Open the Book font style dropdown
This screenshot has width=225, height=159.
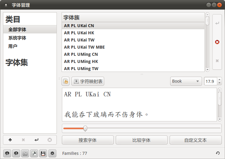click(x=186, y=81)
